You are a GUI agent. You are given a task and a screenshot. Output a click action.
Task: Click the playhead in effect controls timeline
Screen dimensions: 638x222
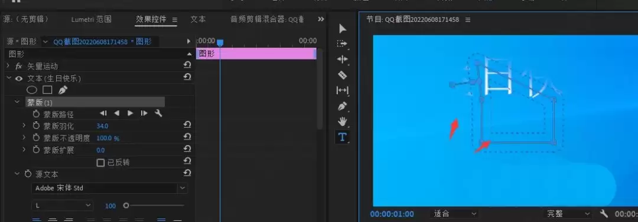pos(220,42)
